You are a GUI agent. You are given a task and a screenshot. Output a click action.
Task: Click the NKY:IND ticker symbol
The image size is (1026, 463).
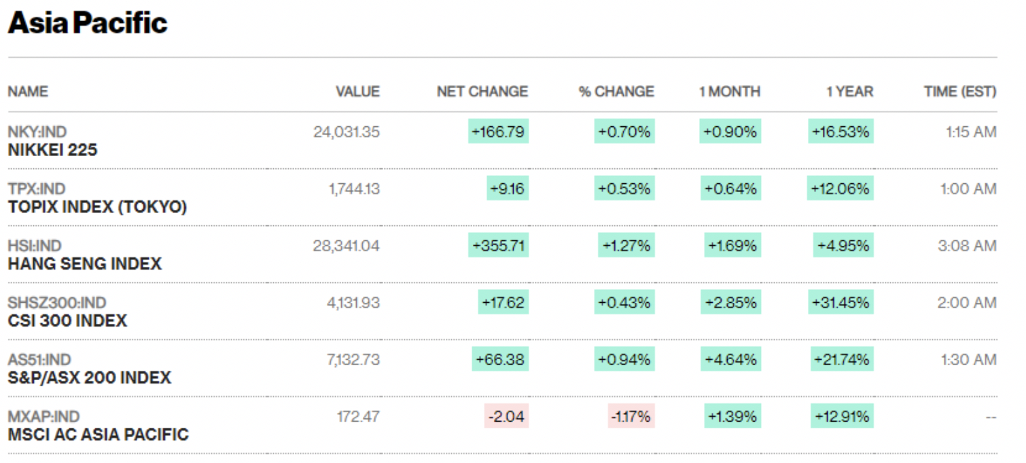click(37, 132)
